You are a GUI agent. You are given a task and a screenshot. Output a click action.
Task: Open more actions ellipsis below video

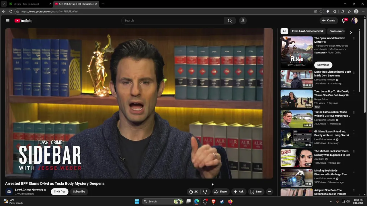[x=270, y=192]
